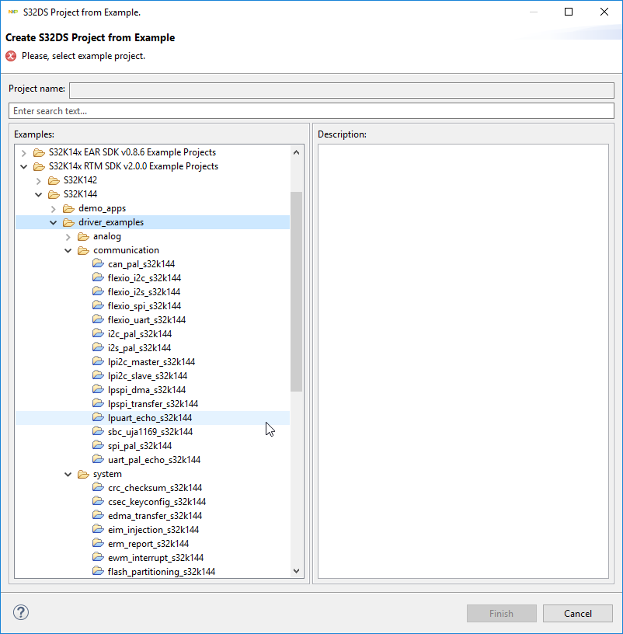This screenshot has height=634, width=623.
Task: Select the sbc_uja1169_s32k144 label
Action: [151, 432]
